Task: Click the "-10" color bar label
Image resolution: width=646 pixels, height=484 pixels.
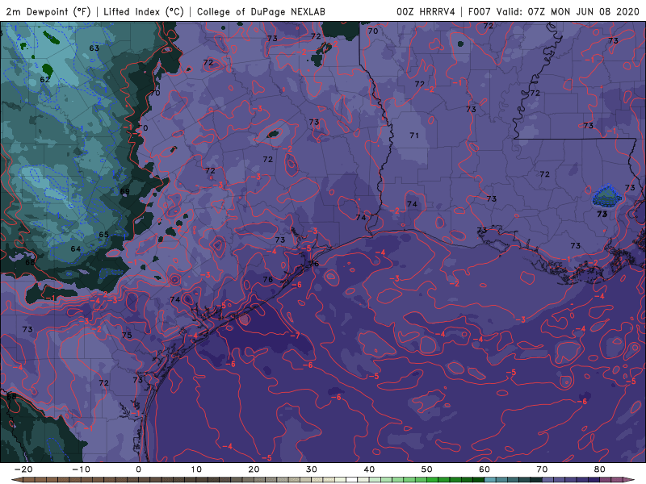Action: [x=81, y=469]
